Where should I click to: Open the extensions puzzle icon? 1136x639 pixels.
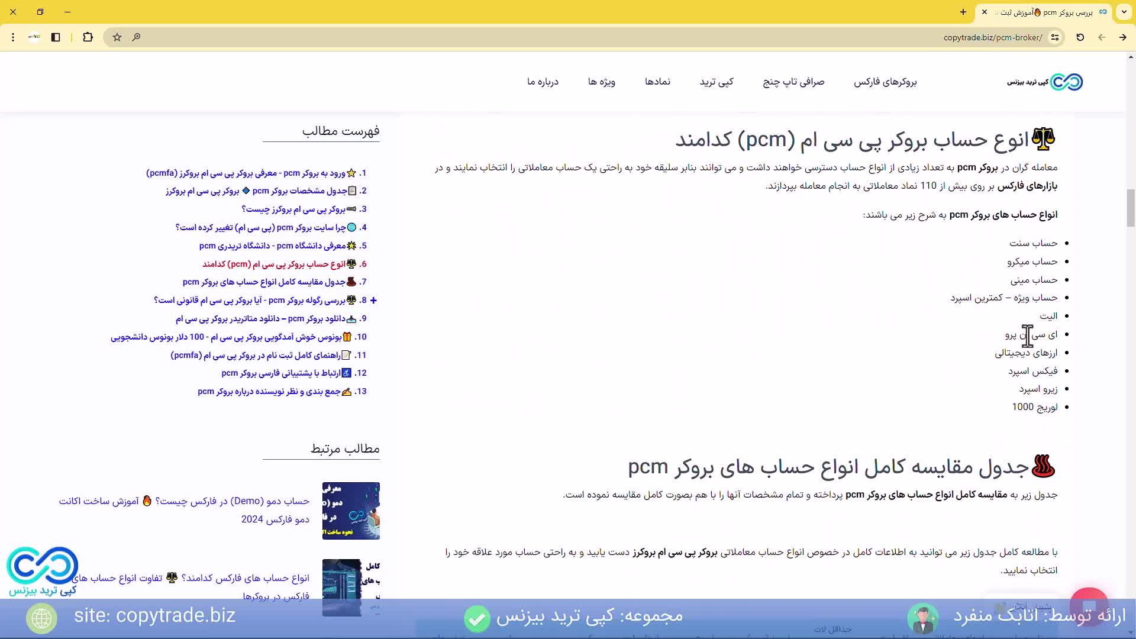point(88,37)
